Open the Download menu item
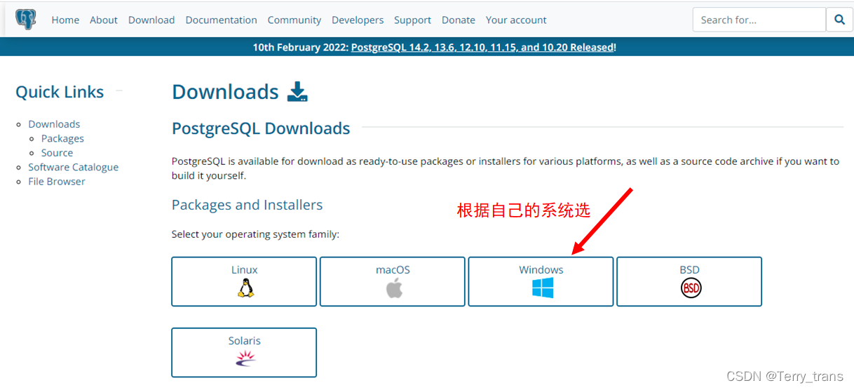The image size is (854, 390). coord(151,20)
